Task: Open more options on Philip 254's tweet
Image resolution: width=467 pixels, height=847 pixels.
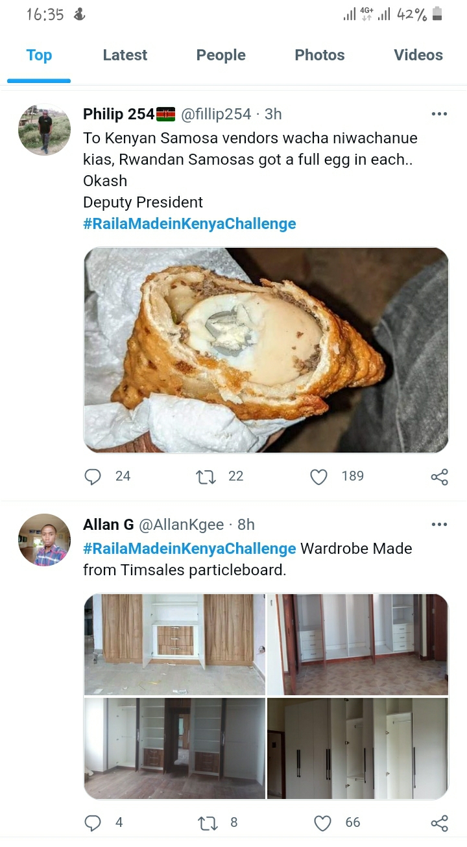Action: (439, 114)
